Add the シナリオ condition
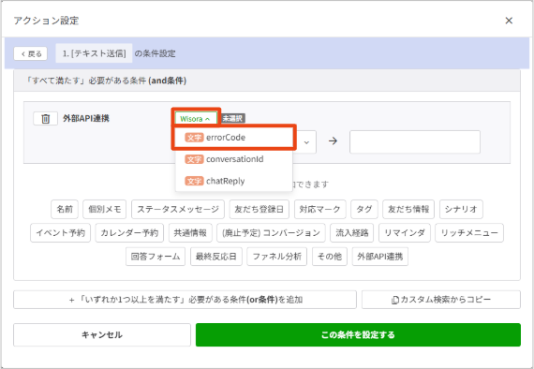 (461, 209)
